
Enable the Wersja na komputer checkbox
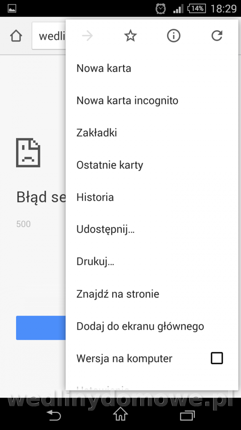coord(217,358)
